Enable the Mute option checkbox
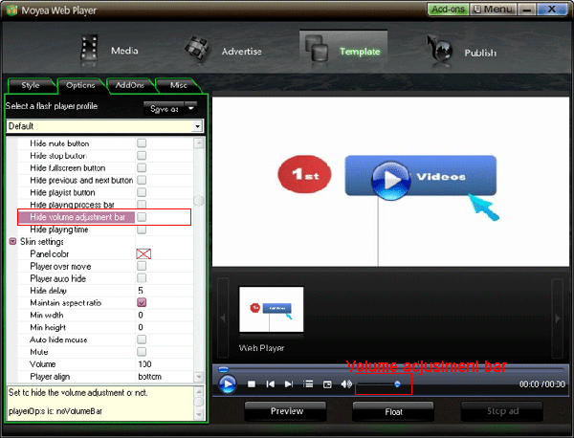Viewport: 574px width, 438px height. coord(142,352)
